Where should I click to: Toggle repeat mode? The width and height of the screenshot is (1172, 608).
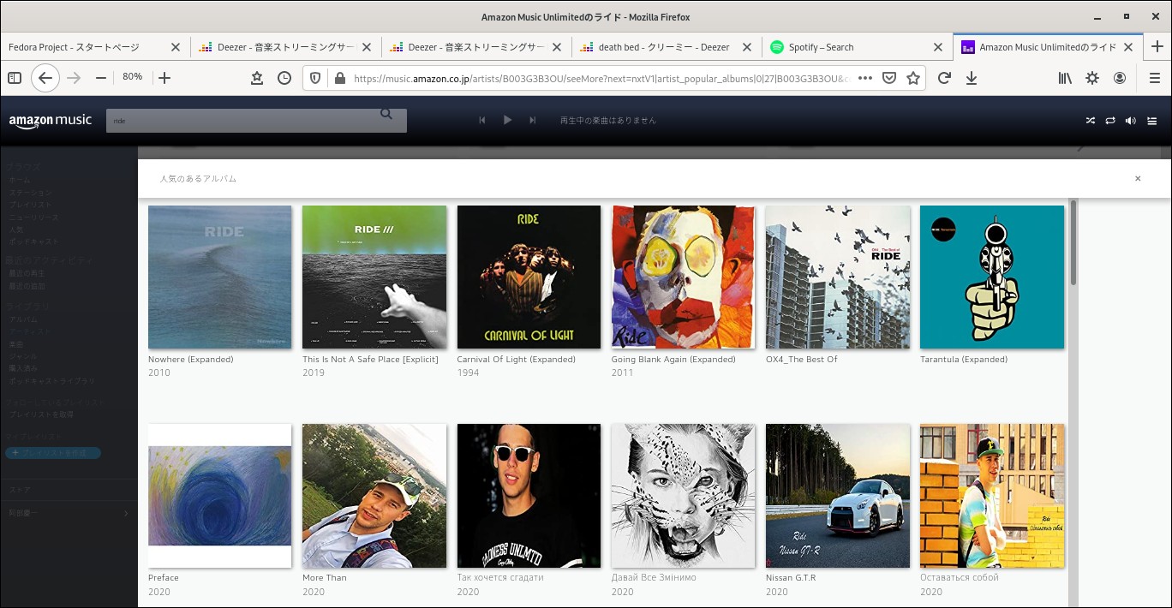click(x=1110, y=121)
